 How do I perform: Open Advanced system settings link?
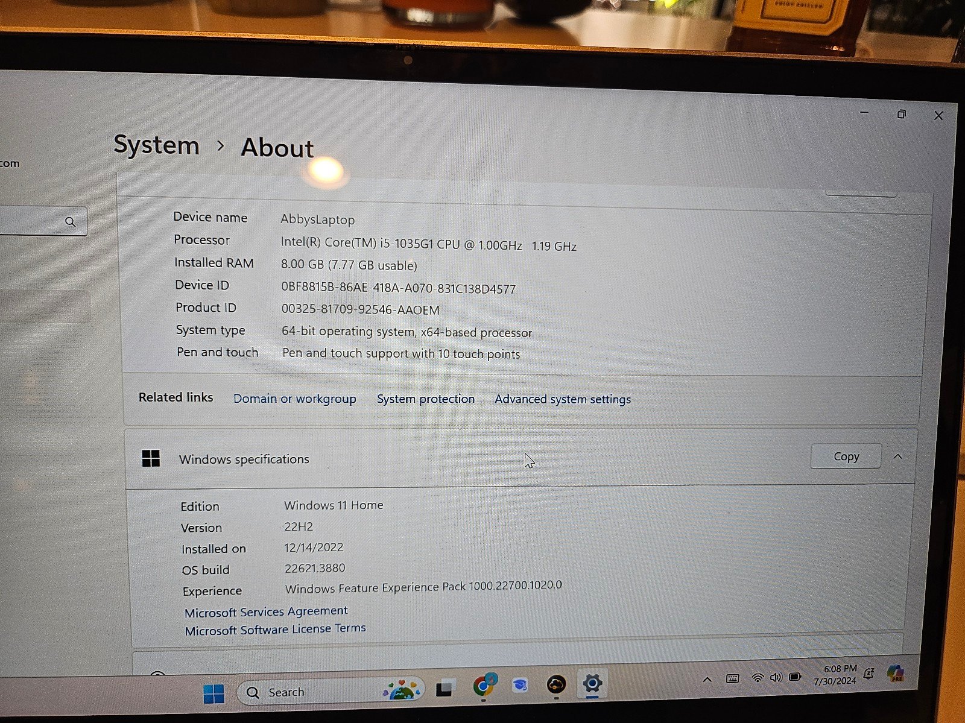563,399
